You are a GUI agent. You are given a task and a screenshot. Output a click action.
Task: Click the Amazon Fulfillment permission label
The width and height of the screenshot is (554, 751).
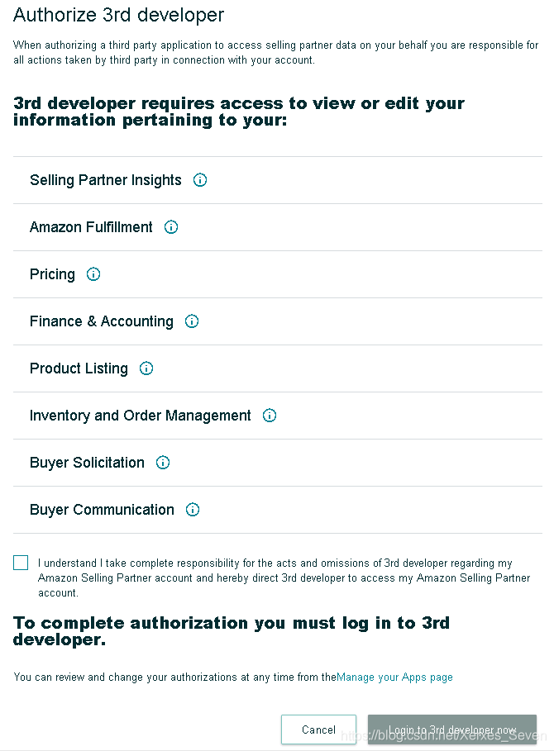pos(91,227)
